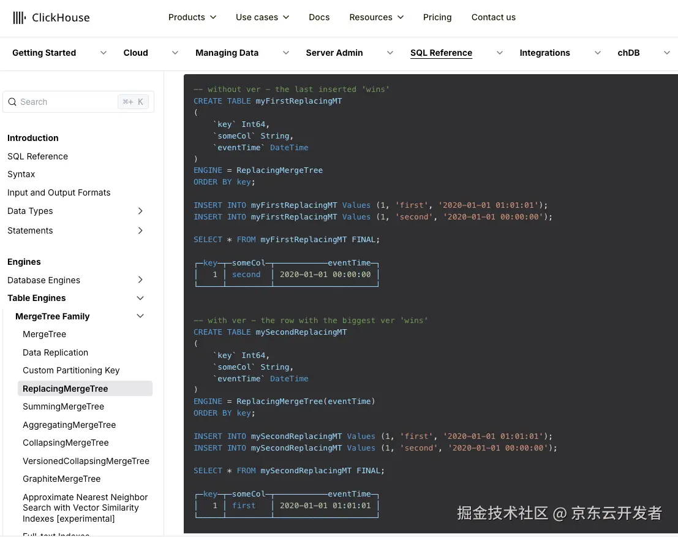The width and height of the screenshot is (678, 537).
Task: Open the Resources dropdown menu
Action: [x=376, y=17]
